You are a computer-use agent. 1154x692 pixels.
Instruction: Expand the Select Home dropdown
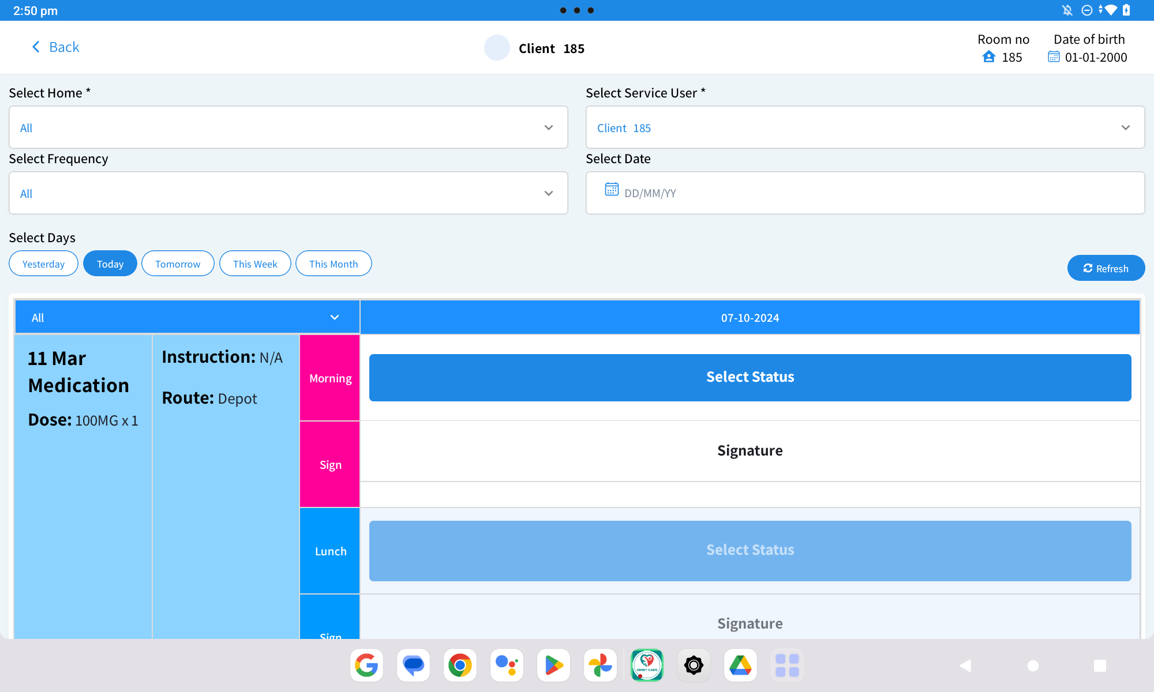(288, 127)
